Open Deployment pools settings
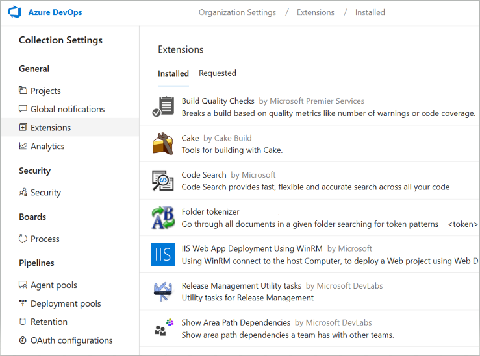 pyautogui.click(x=66, y=303)
